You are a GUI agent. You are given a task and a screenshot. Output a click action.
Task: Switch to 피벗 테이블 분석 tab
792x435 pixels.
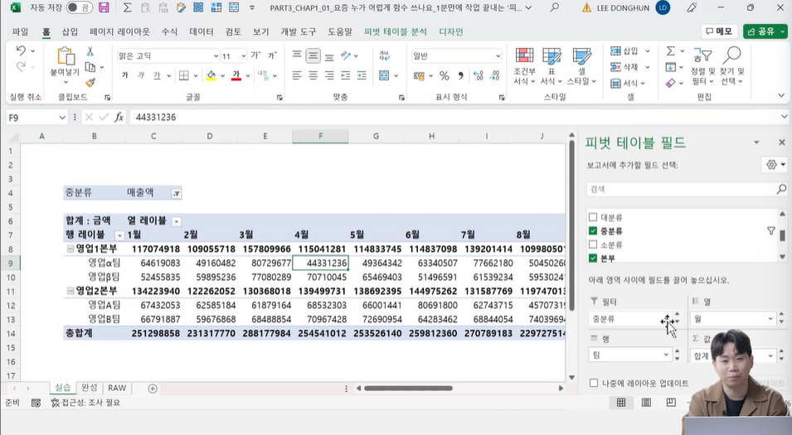(395, 31)
